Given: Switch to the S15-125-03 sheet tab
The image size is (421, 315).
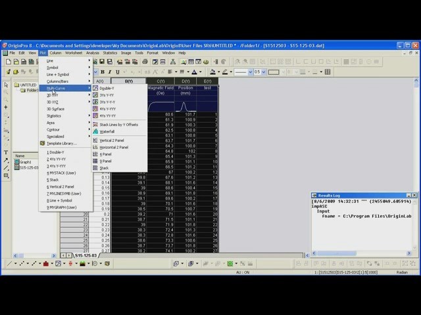Looking at the screenshot, I should pyautogui.click(x=86, y=255).
